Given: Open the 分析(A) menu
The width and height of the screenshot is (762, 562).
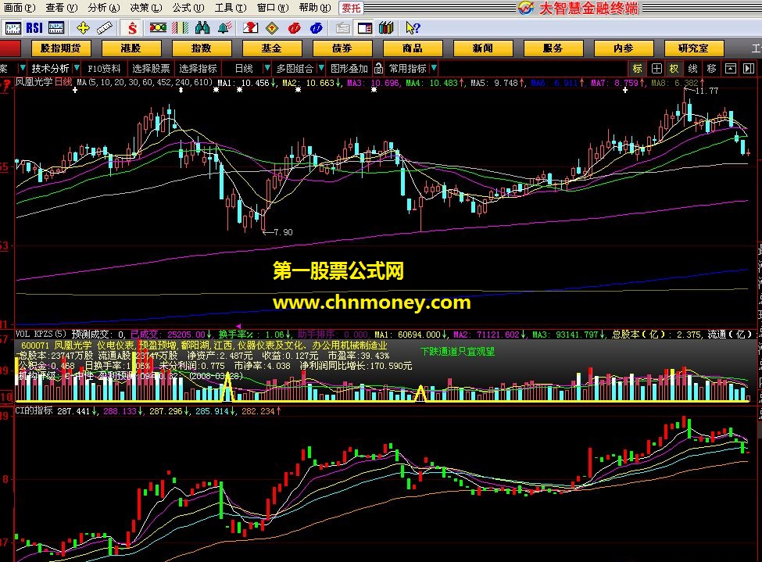Looking at the screenshot, I should (103, 8).
